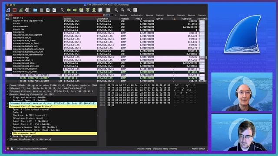Click the Cat 6 km column header
The height and width of the screenshot is (156, 278).
pos(189,19)
